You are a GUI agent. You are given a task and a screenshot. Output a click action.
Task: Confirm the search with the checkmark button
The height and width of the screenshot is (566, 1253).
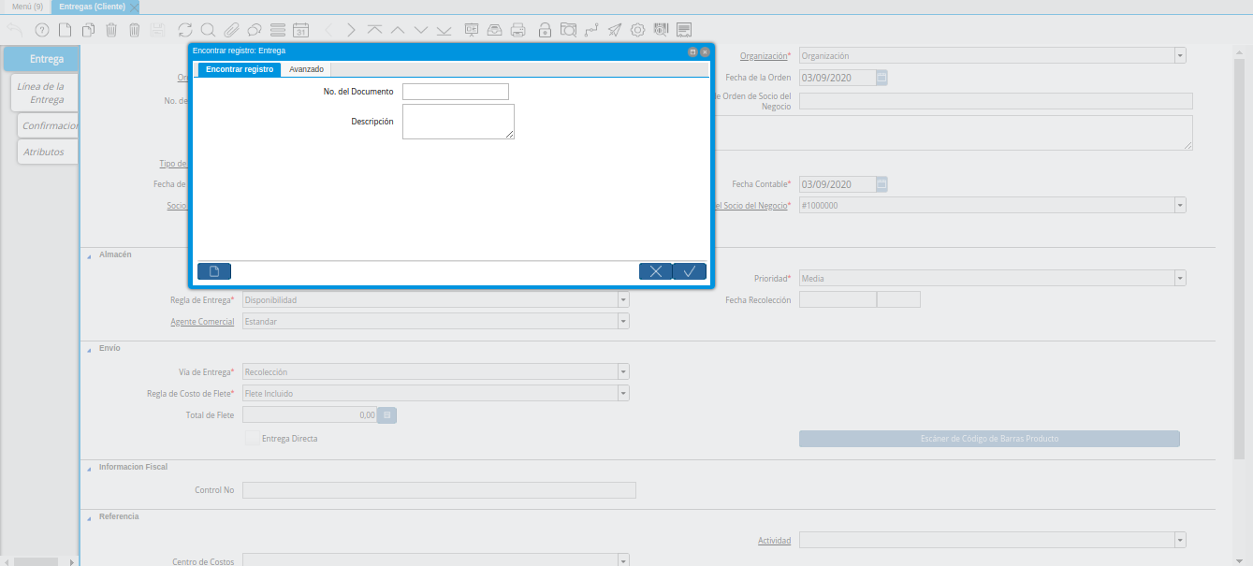pos(690,271)
